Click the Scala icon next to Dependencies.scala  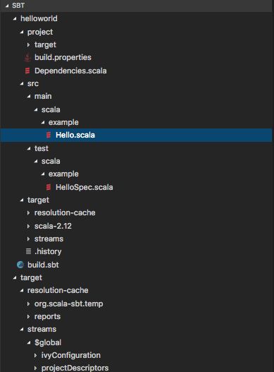[x=27, y=71]
